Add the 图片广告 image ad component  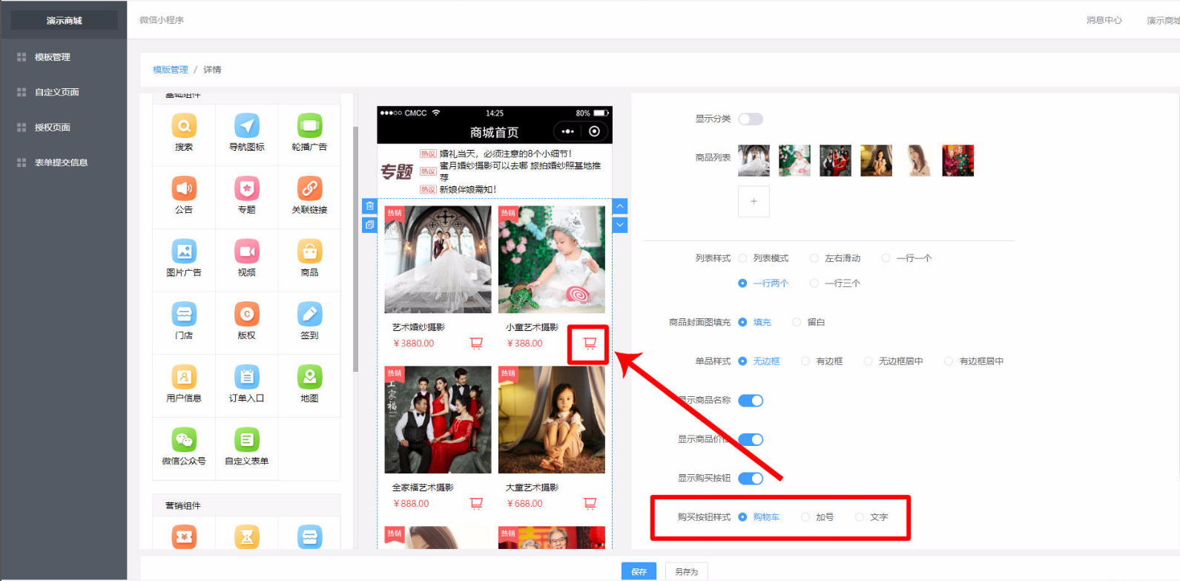(x=184, y=259)
